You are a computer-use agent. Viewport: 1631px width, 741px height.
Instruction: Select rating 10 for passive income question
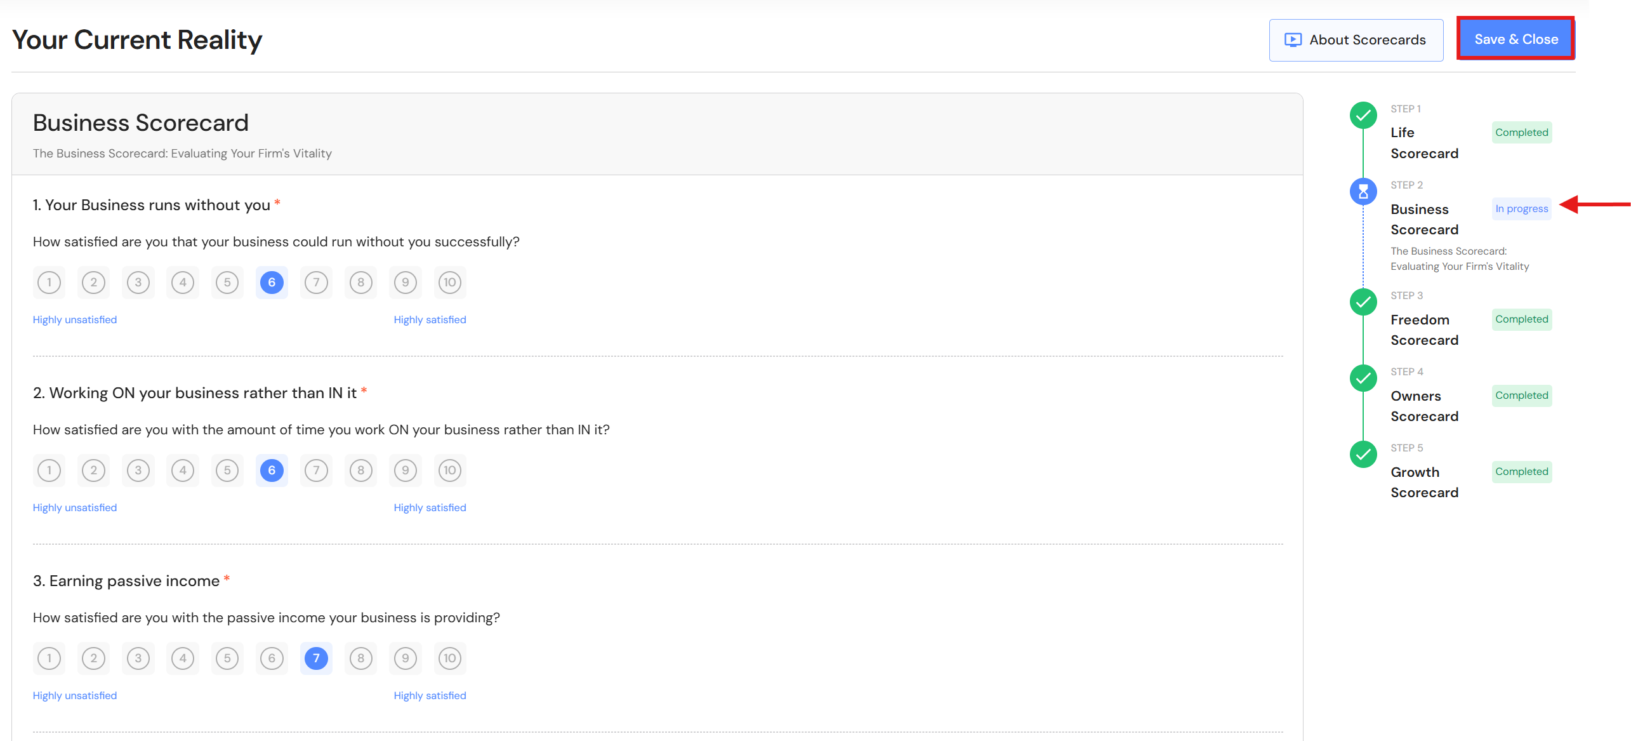[x=449, y=658]
